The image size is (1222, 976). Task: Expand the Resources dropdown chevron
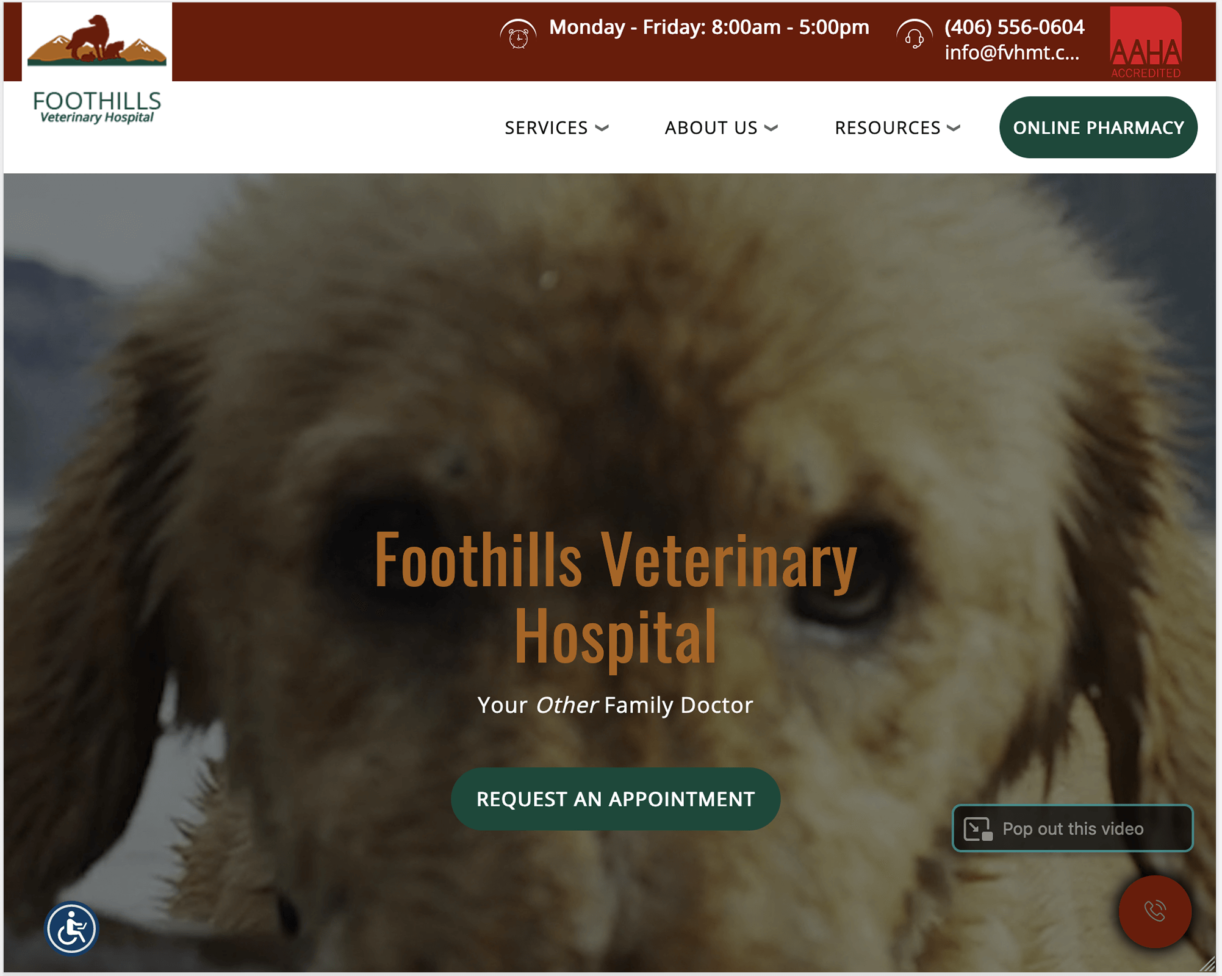(x=954, y=128)
